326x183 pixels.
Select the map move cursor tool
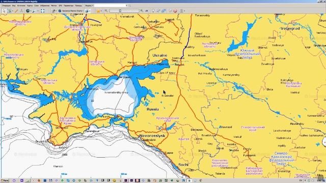(x=4, y=11)
